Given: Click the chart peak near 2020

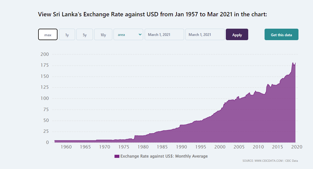Looking at the screenshot, I should tap(293, 63).
